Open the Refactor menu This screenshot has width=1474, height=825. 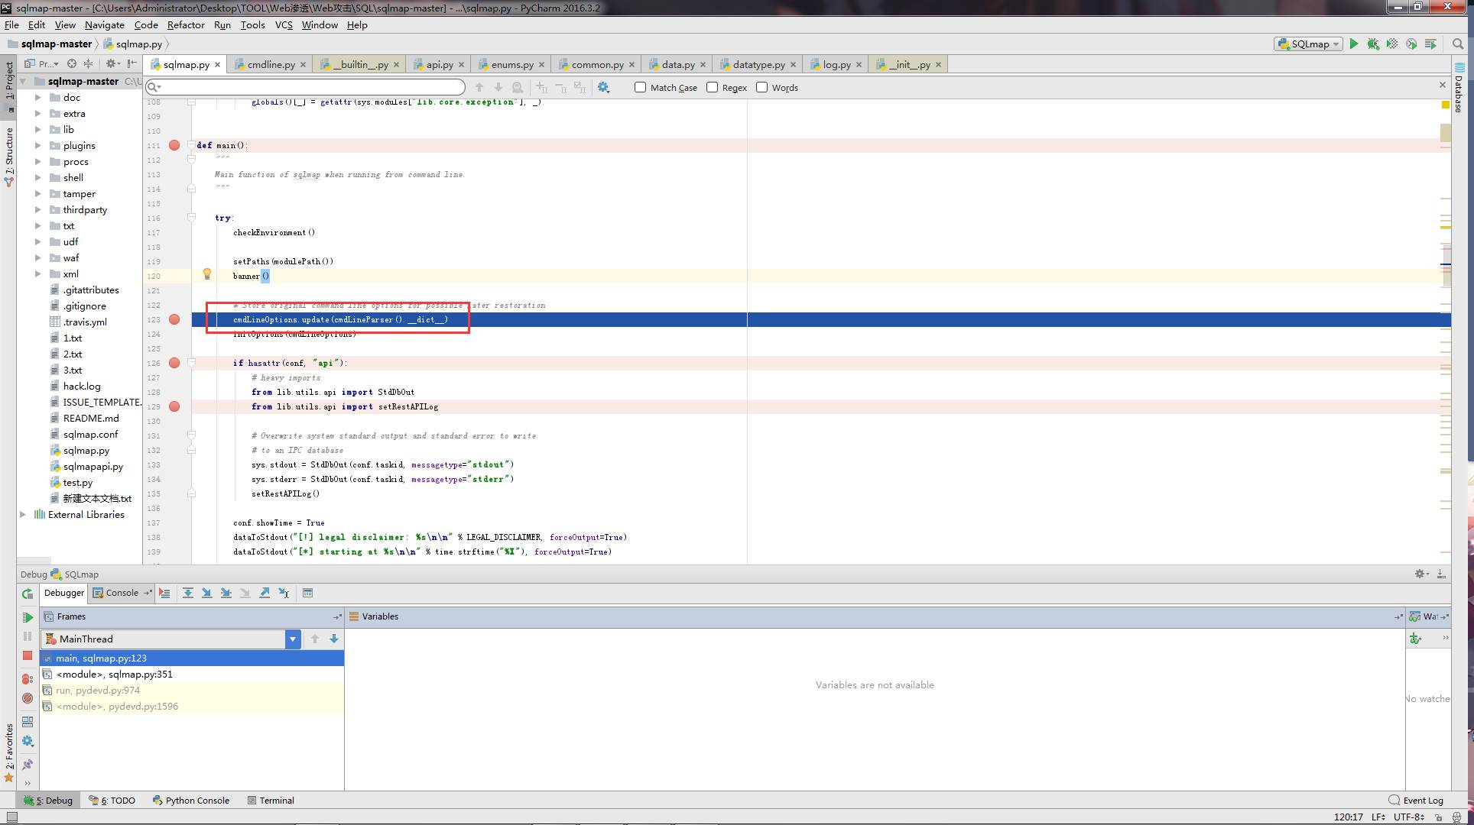pos(186,24)
